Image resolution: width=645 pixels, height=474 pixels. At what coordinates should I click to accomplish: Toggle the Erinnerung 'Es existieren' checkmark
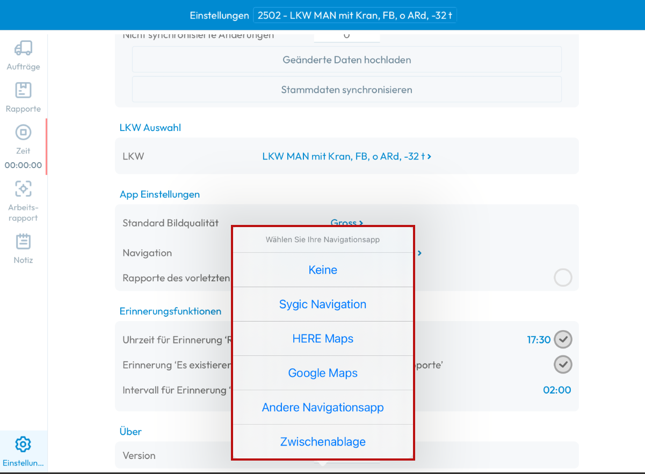point(563,364)
